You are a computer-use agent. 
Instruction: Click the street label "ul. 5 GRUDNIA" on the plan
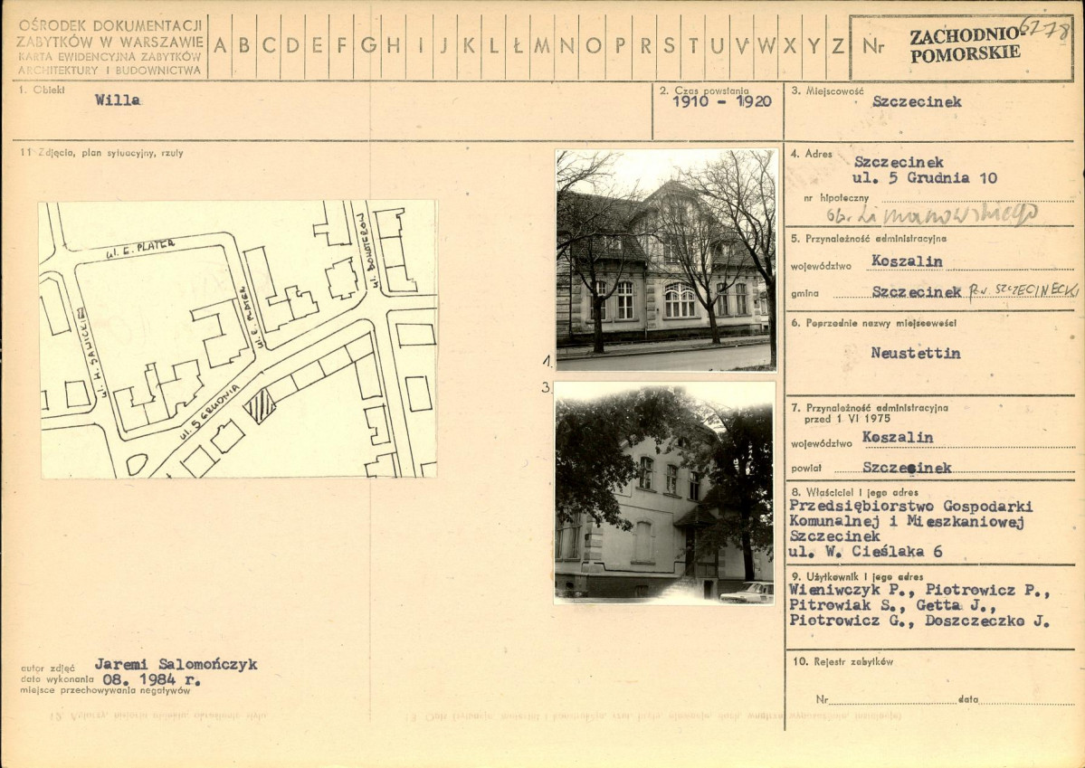tap(210, 412)
